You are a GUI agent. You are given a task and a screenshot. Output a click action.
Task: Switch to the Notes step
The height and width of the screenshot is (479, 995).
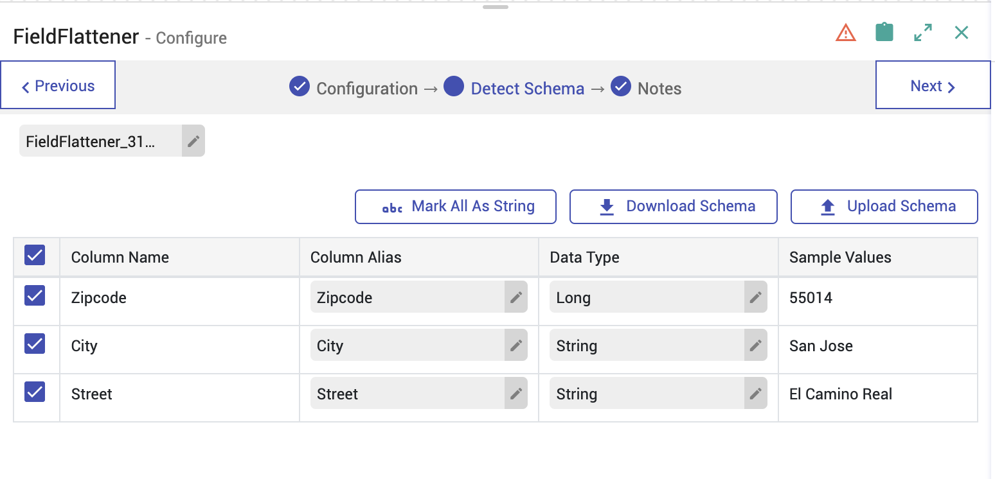pos(659,89)
